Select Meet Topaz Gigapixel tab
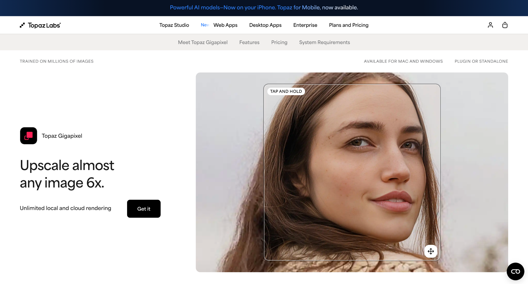The height and width of the screenshot is (284, 528). [203, 42]
